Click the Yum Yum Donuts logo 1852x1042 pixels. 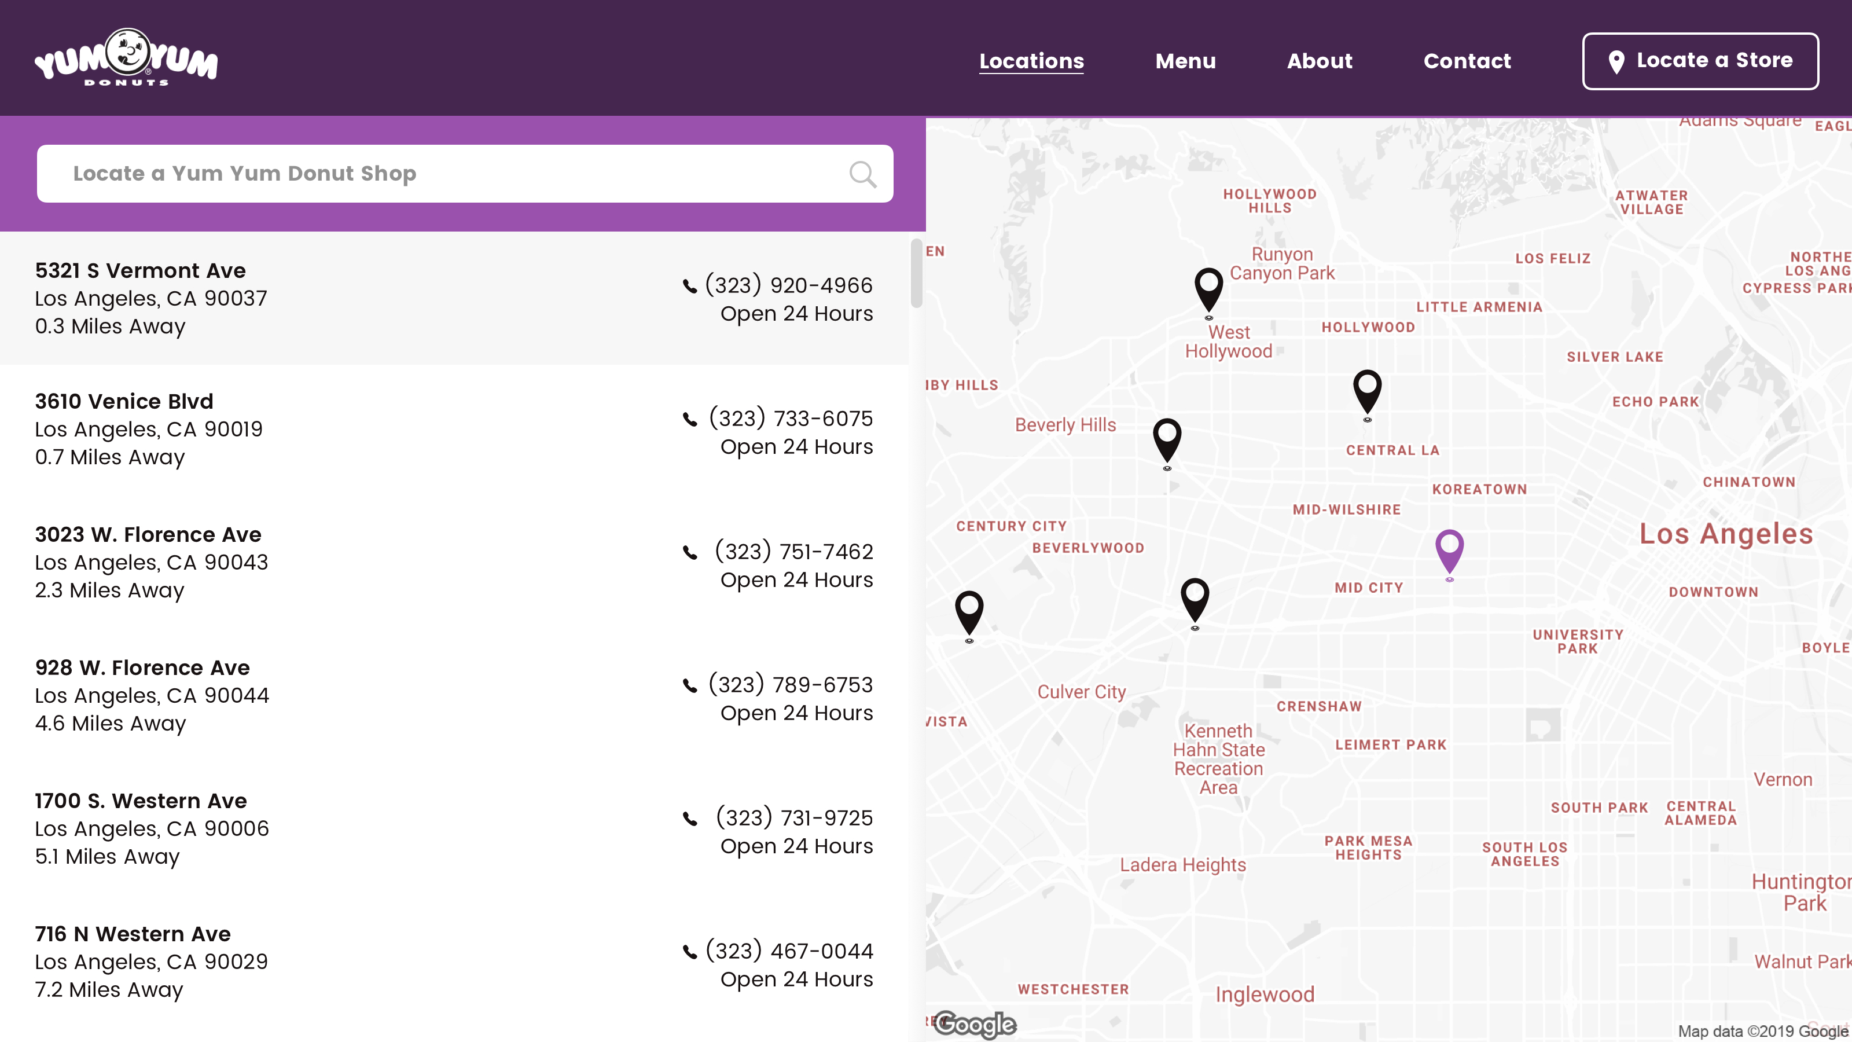click(126, 57)
